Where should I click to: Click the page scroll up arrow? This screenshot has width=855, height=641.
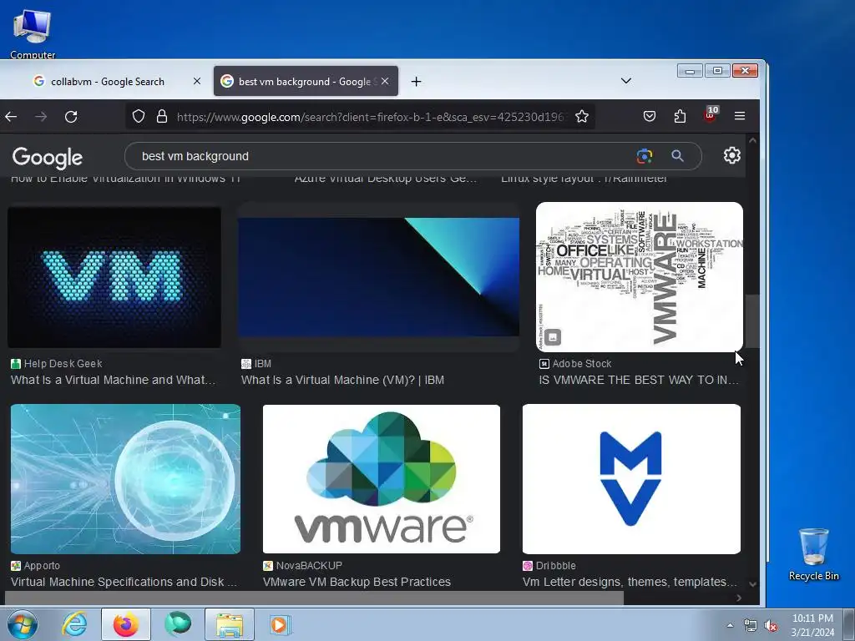coord(752,140)
